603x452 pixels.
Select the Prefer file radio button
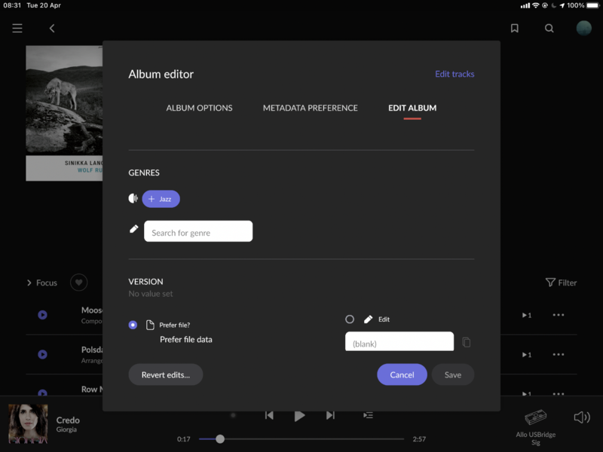click(133, 325)
